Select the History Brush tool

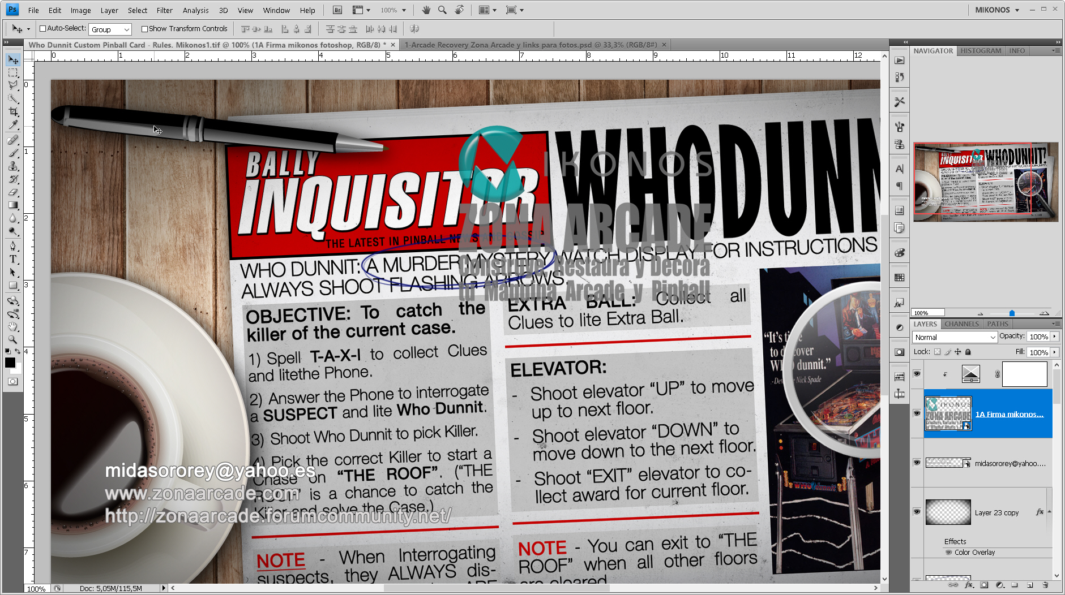(x=12, y=179)
